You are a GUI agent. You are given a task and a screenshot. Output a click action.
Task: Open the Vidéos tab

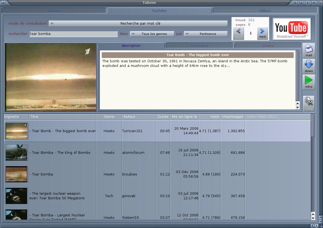265,11
